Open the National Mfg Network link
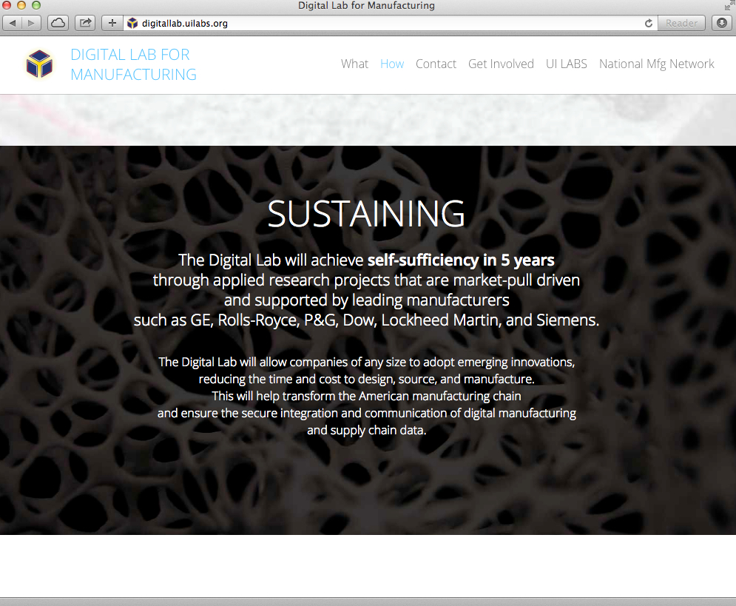Image resolution: width=736 pixels, height=606 pixels. [657, 64]
